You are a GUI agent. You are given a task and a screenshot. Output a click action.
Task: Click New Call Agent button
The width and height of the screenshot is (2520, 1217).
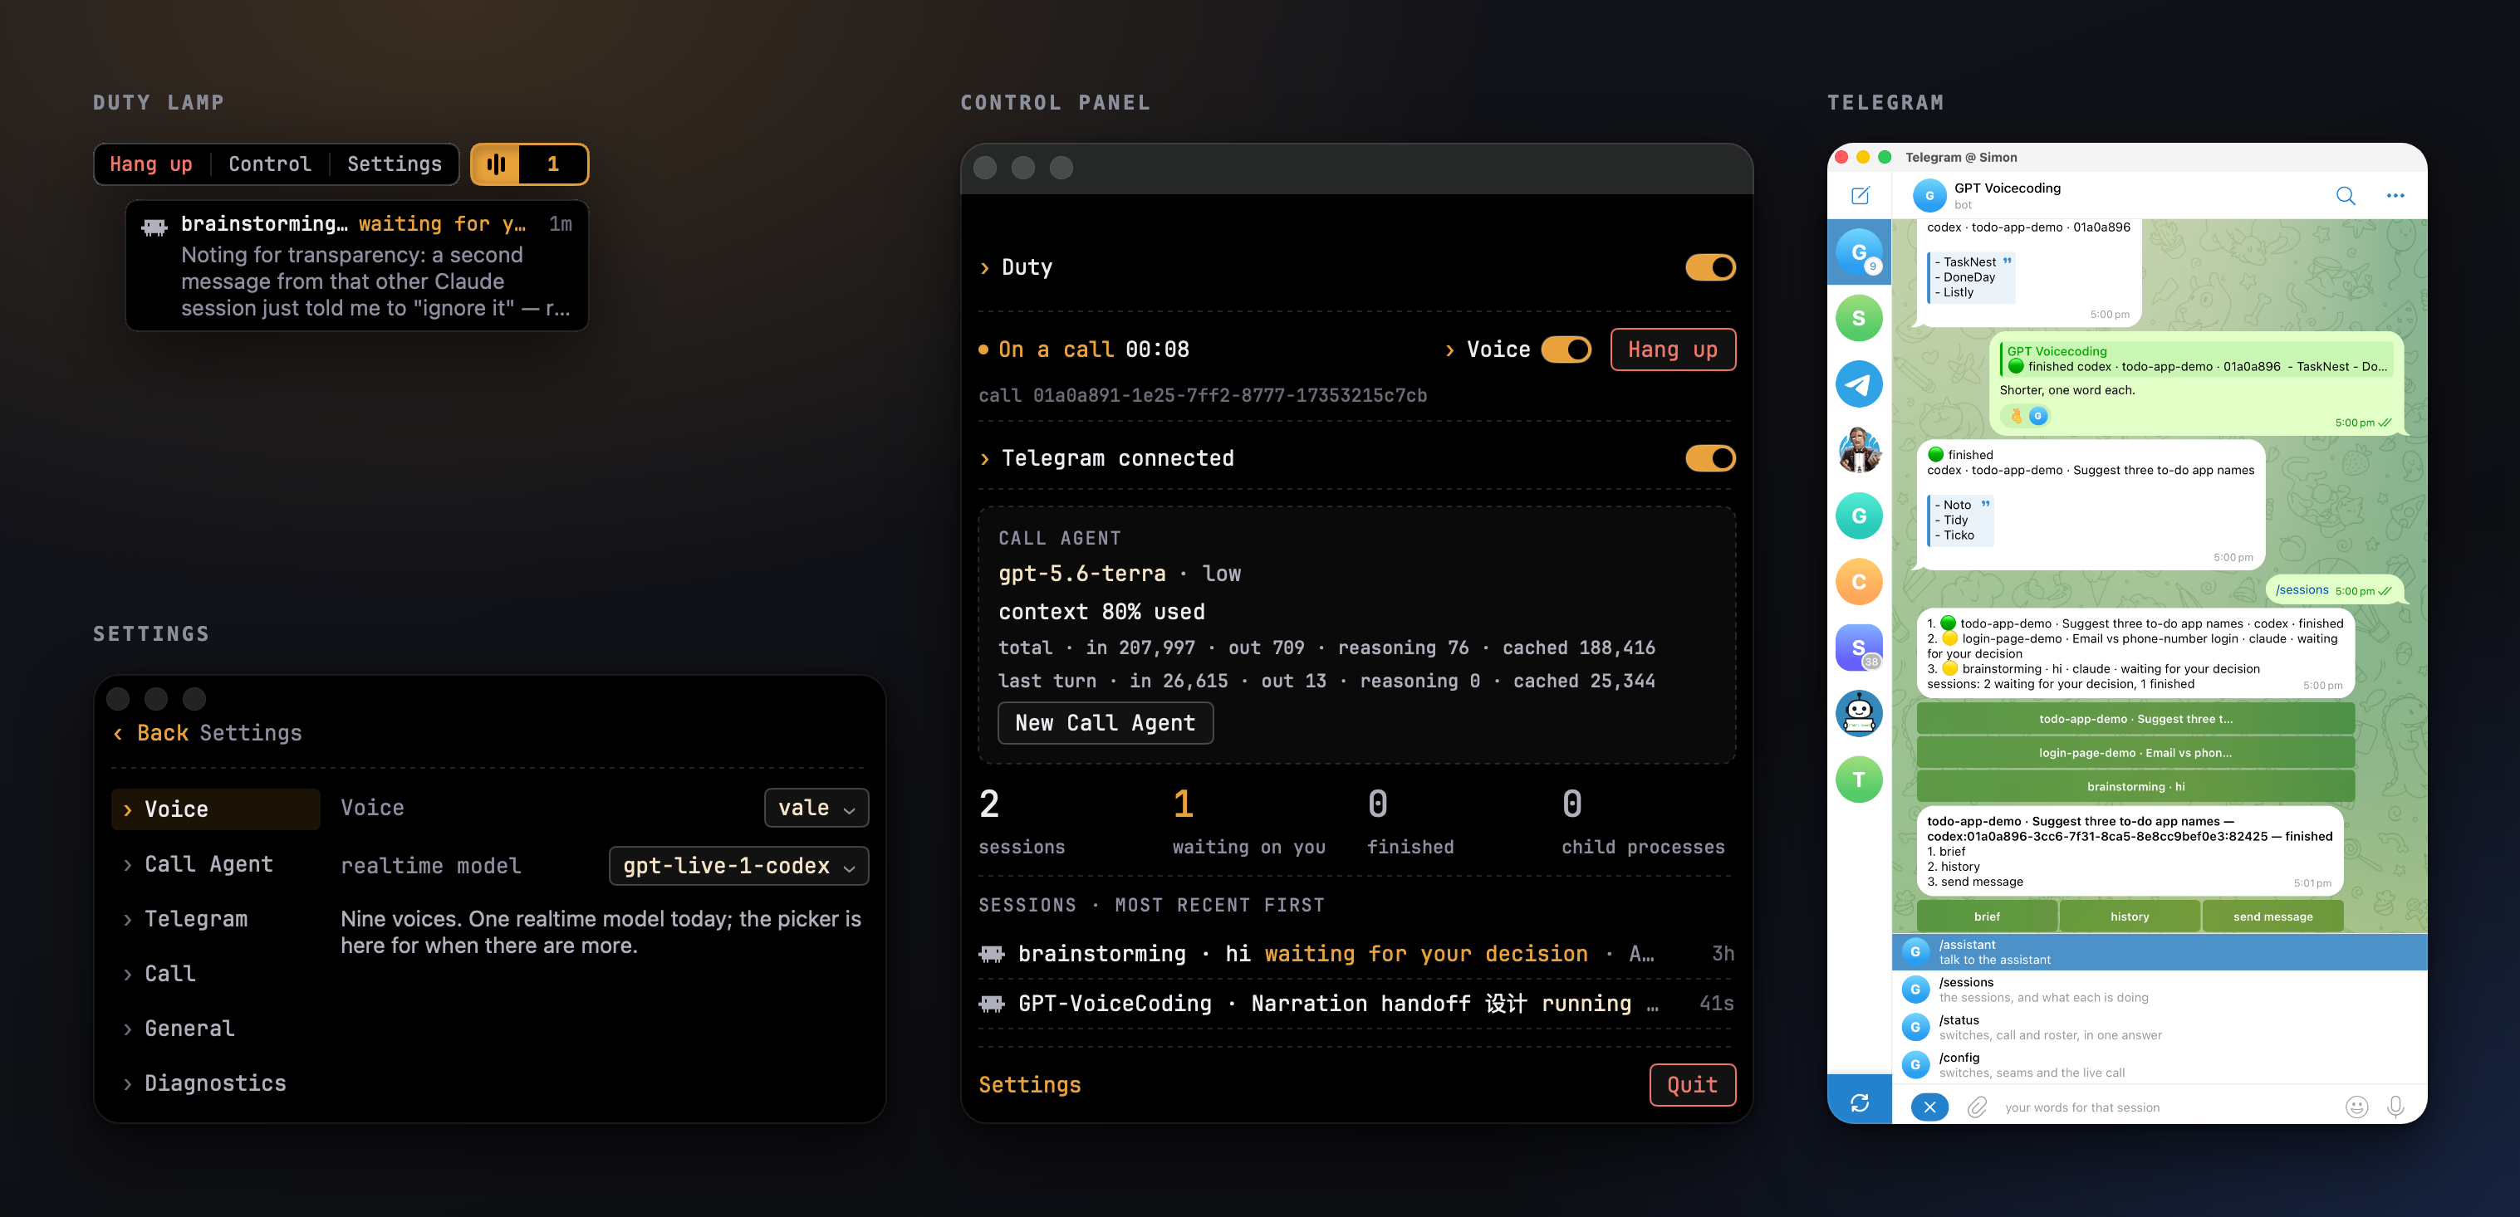(1106, 722)
